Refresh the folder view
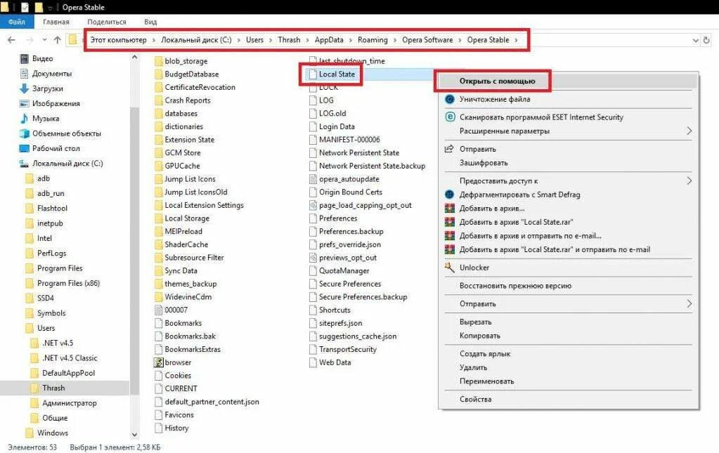 point(706,40)
